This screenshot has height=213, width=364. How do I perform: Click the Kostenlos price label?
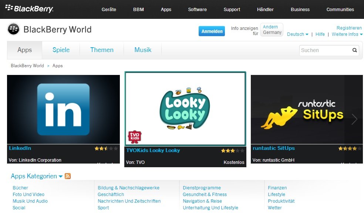[234, 162]
